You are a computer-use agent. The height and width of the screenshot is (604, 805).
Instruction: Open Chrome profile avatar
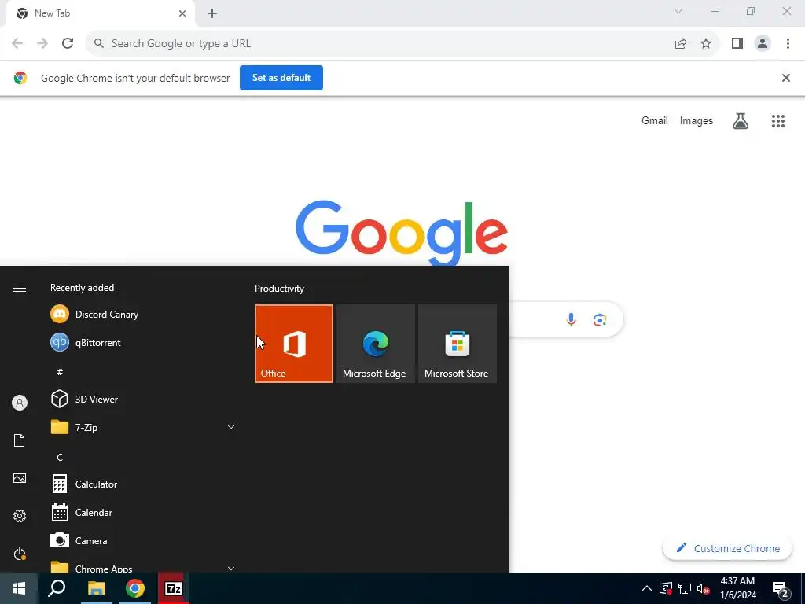tap(763, 44)
